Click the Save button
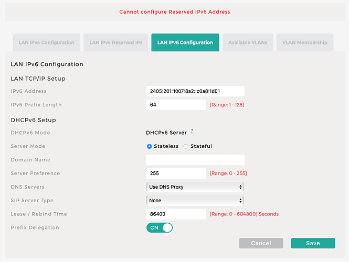349x262 pixels. [313, 243]
